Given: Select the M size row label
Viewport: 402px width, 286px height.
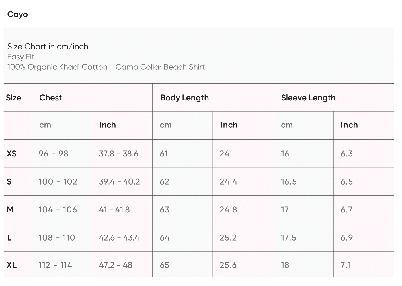Looking at the screenshot, I should (x=10, y=210).
